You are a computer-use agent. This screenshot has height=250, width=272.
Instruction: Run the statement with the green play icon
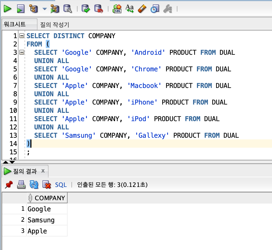tap(8, 9)
